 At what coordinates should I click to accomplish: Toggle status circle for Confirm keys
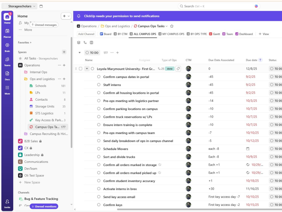pos(99,205)
